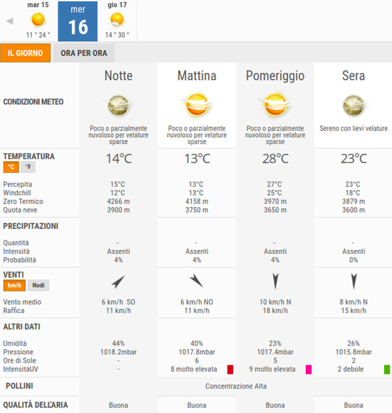
Task: Click the 44% Notte humidity value
Action: pos(118,343)
